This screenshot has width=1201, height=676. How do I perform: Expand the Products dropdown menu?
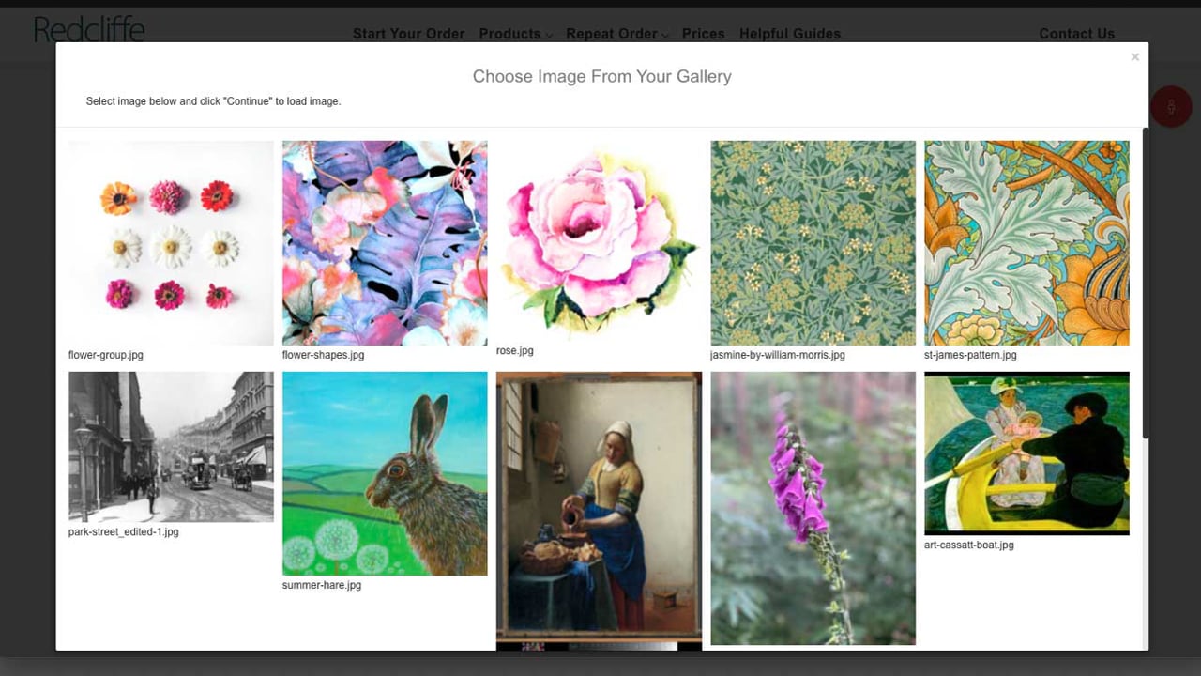pos(515,34)
